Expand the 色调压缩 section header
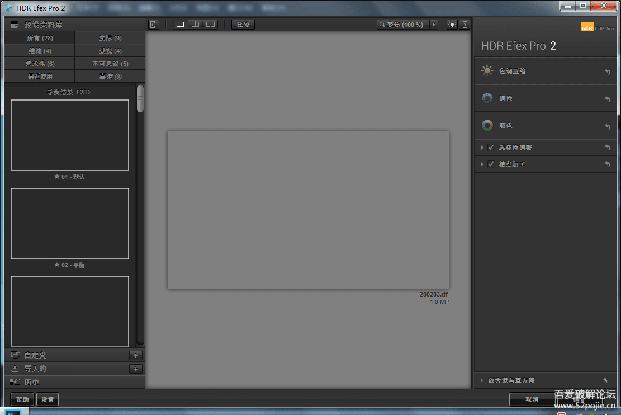 click(x=546, y=71)
